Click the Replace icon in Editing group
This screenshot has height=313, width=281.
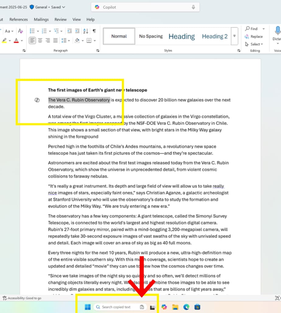point(254,37)
